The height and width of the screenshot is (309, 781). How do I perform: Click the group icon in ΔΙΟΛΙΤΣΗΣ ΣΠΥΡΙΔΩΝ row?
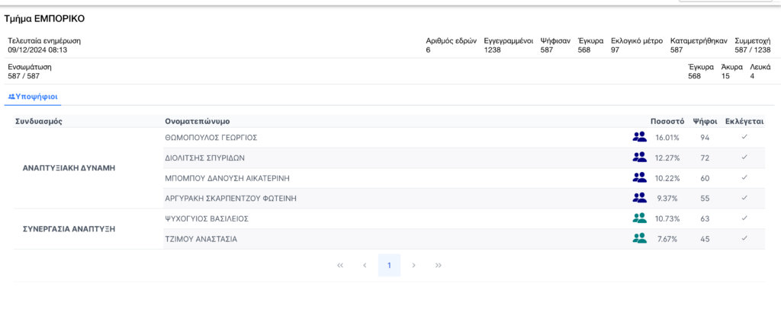639,158
